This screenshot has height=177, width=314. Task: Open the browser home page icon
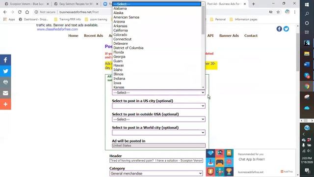coord(27,12)
